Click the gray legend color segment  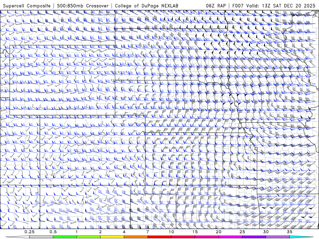[x=41, y=237]
